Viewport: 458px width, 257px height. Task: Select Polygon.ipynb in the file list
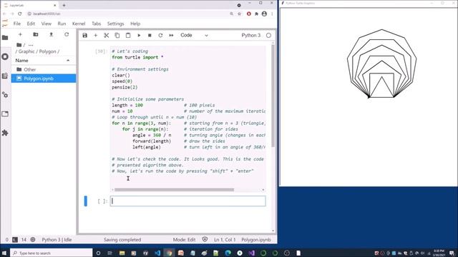click(x=43, y=79)
